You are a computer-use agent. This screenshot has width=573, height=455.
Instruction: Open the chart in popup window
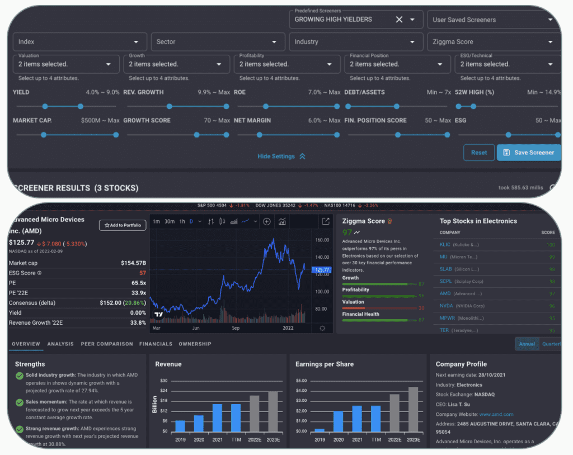click(x=326, y=221)
